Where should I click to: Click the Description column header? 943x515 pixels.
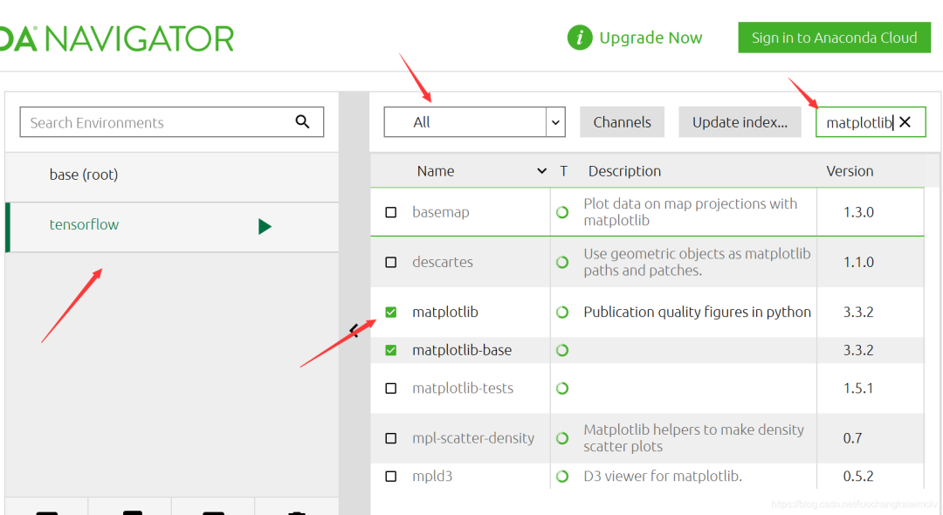point(624,171)
